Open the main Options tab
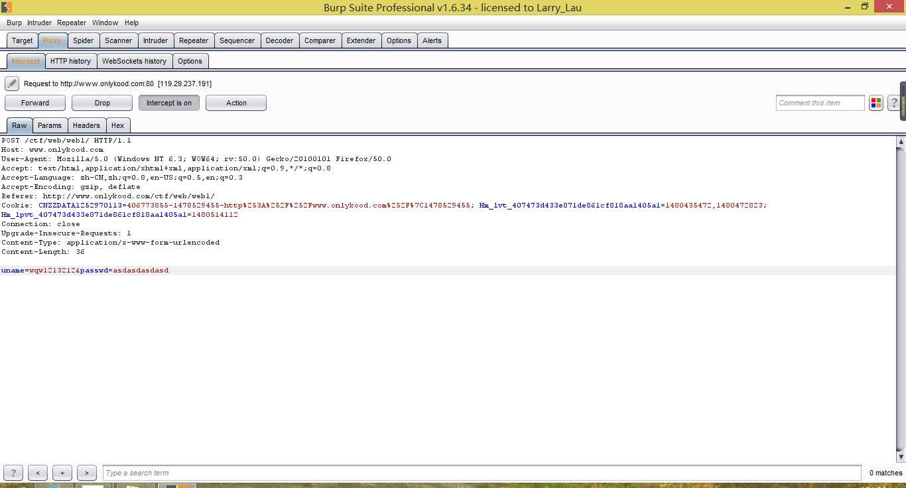Screen dimensions: 906x488 click(399, 40)
